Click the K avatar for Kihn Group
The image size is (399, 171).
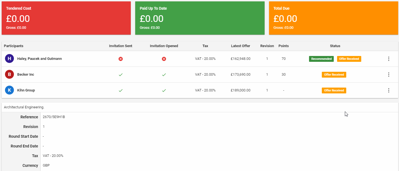click(9, 90)
